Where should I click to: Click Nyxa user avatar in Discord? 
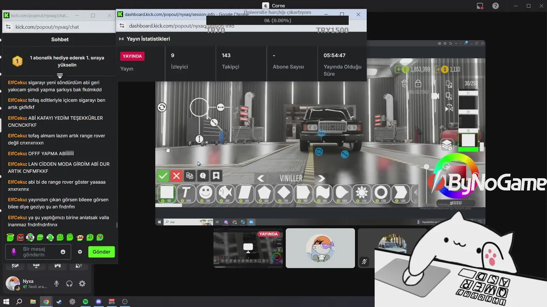click(x=12, y=283)
